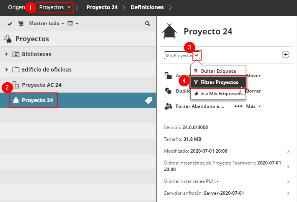Choose Quitar Etiqueta menu entry

pos(218,71)
